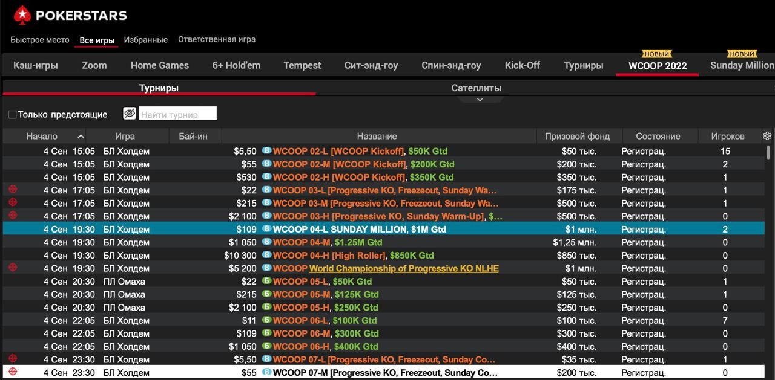775x380 pixels.
Task: Switch to the Tempest tab
Action: click(302, 65)
